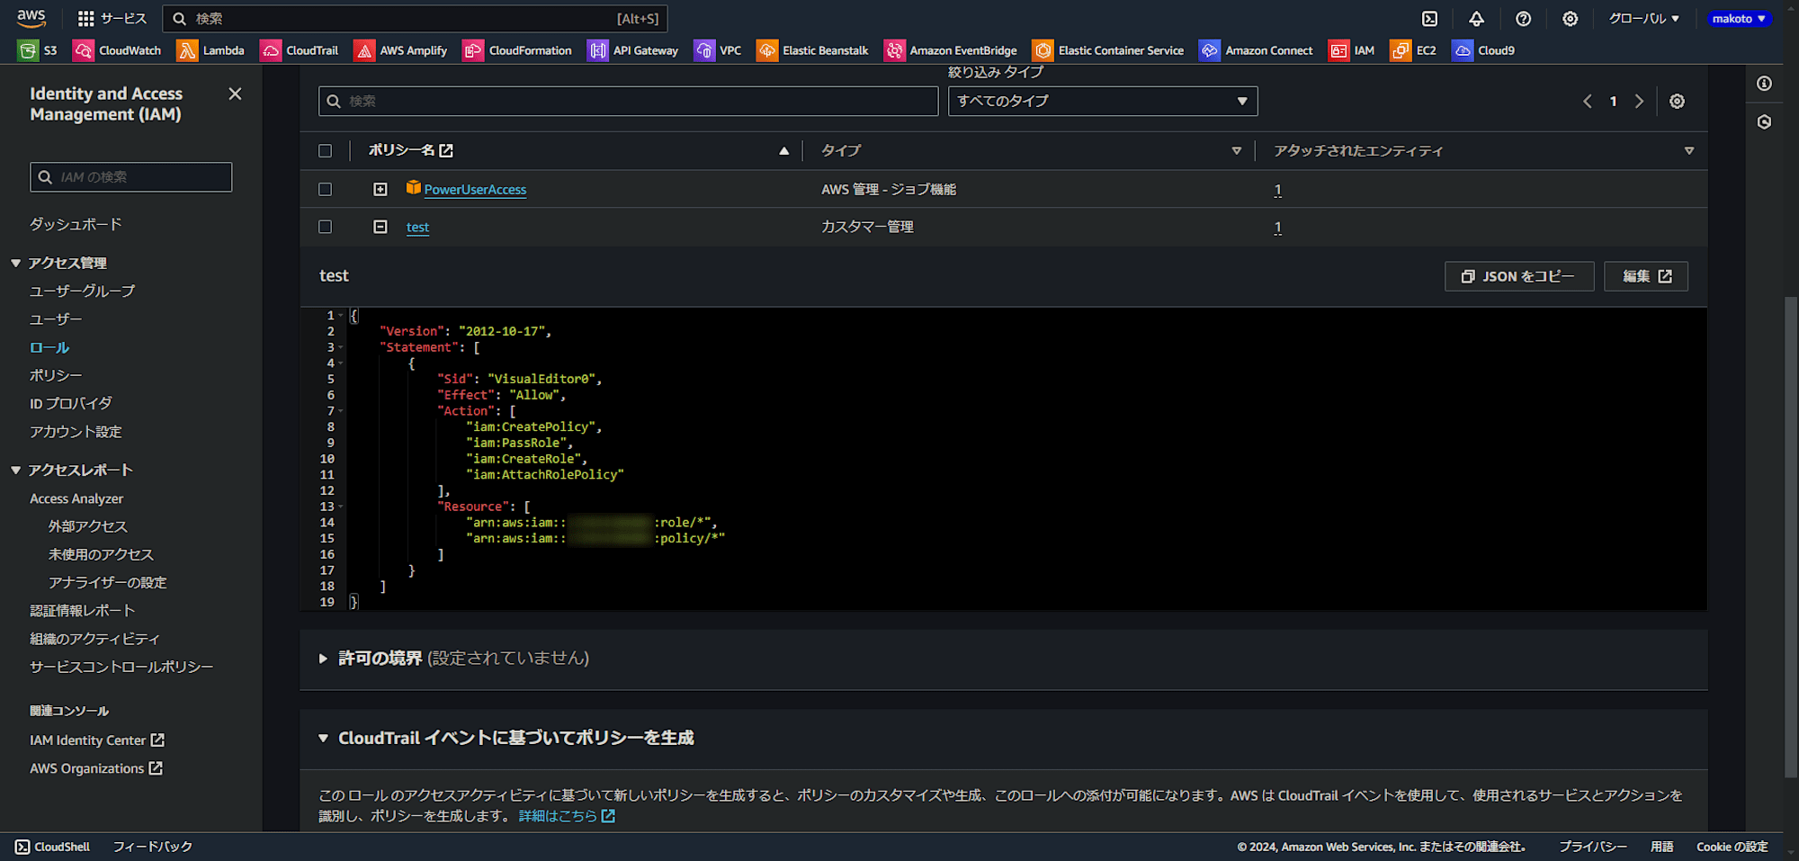The height and width of the screenshot is (861, 1799).
Task: Open VPC shortcut
Action: [718, 50]
